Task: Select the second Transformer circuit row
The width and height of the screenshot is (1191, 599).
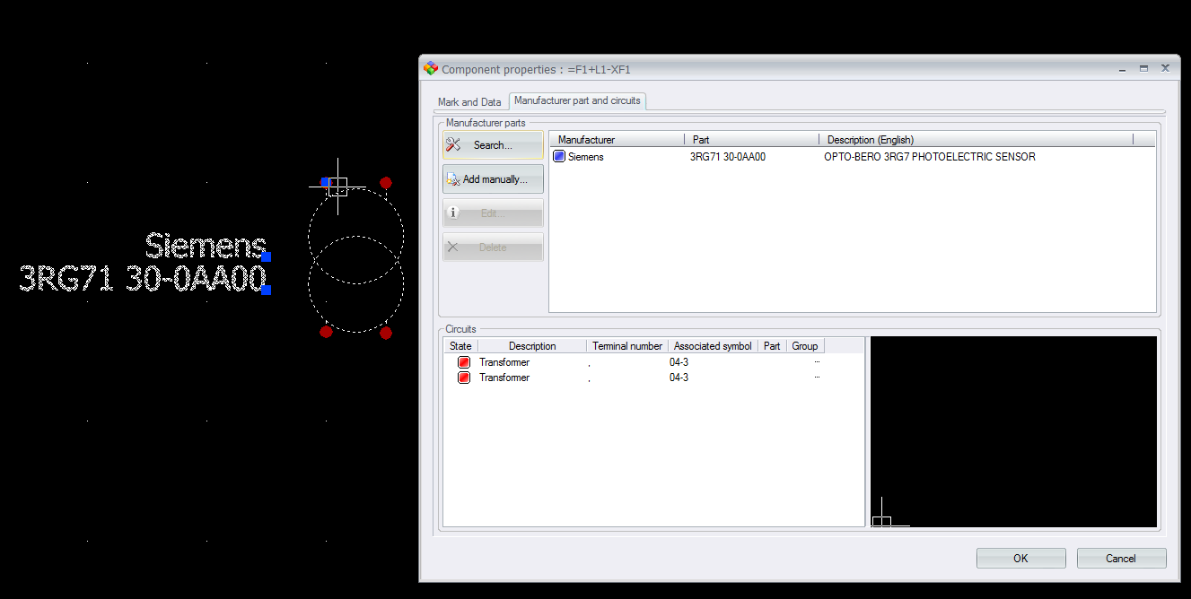Action: coord(653,378)
